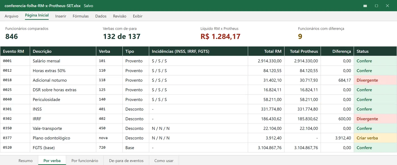Select the verba 720 cell
The width and height of the screenshot is (397, 165).
109,147
